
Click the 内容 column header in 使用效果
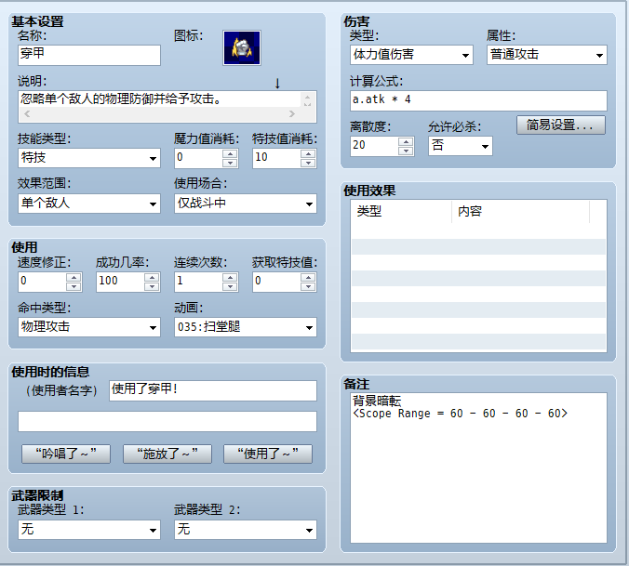[521, 211]
